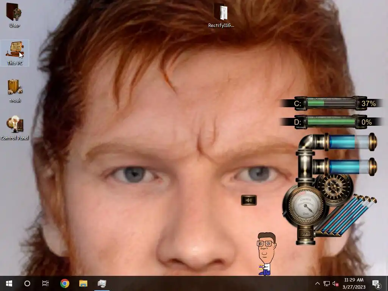Open Cortana search circle
Screen dimensions: 388x291
tap(27, 283)
